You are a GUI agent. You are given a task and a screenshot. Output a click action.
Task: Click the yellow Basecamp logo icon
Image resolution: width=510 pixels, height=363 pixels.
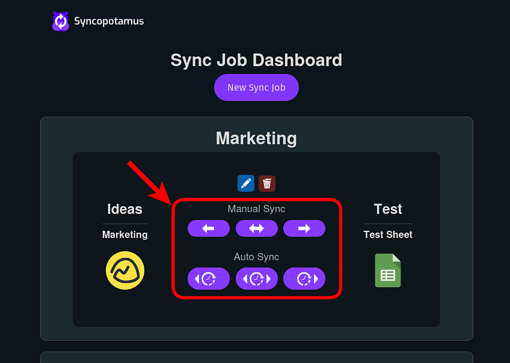pyautogui.click(x=125, y=270)
